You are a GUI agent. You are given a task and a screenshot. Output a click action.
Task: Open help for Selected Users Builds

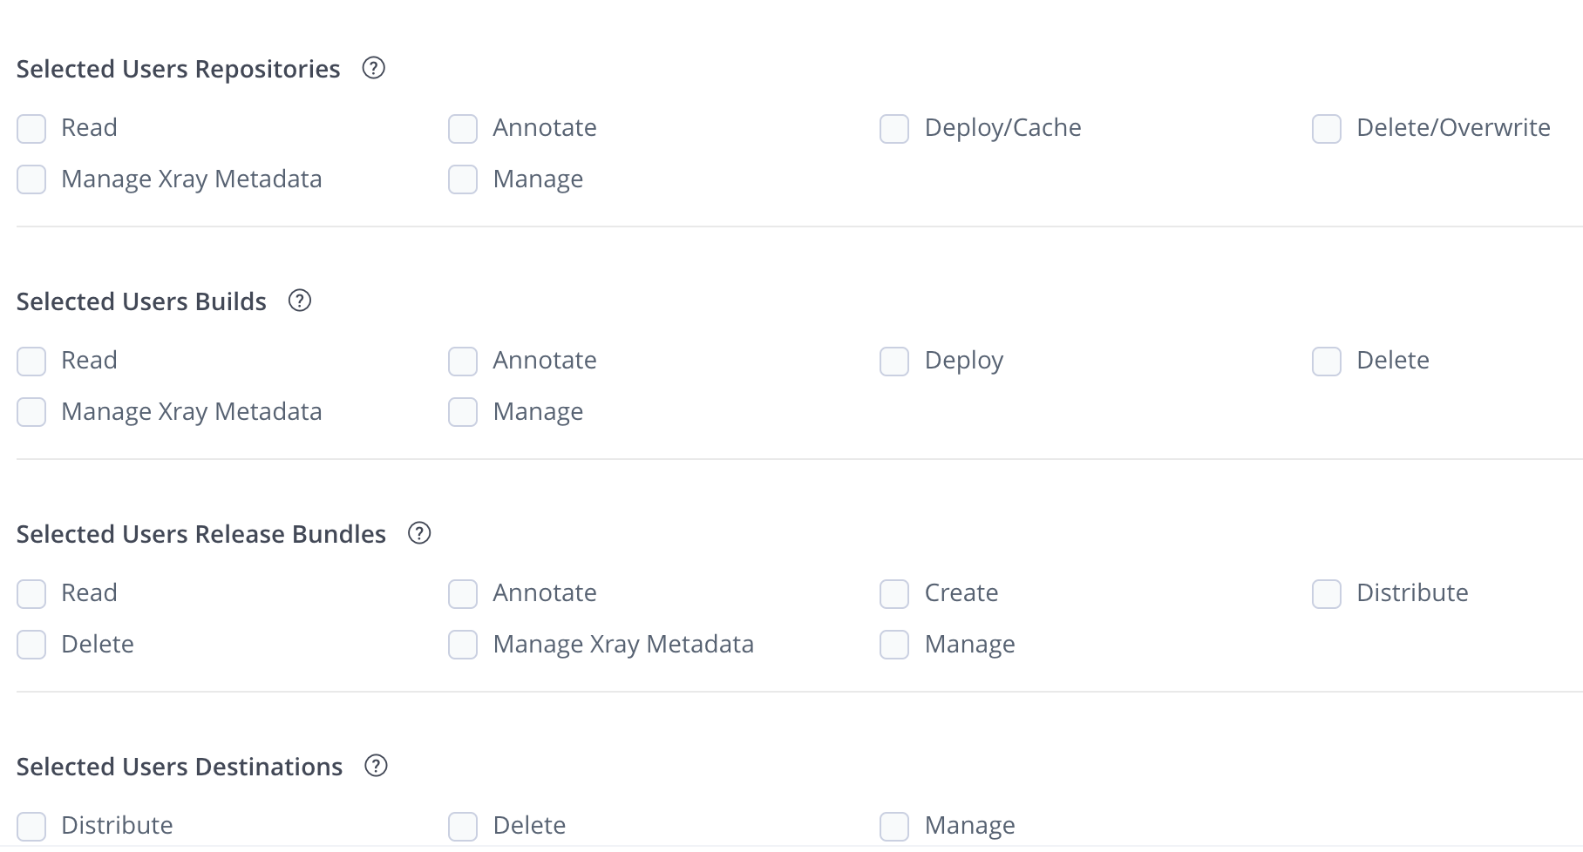[x=300, y=301]
